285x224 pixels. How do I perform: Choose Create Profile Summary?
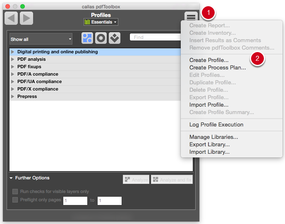222,112
